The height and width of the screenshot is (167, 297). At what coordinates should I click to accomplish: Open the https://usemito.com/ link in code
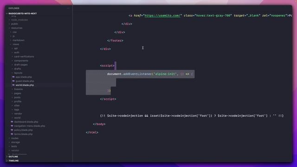click(162, 15)
